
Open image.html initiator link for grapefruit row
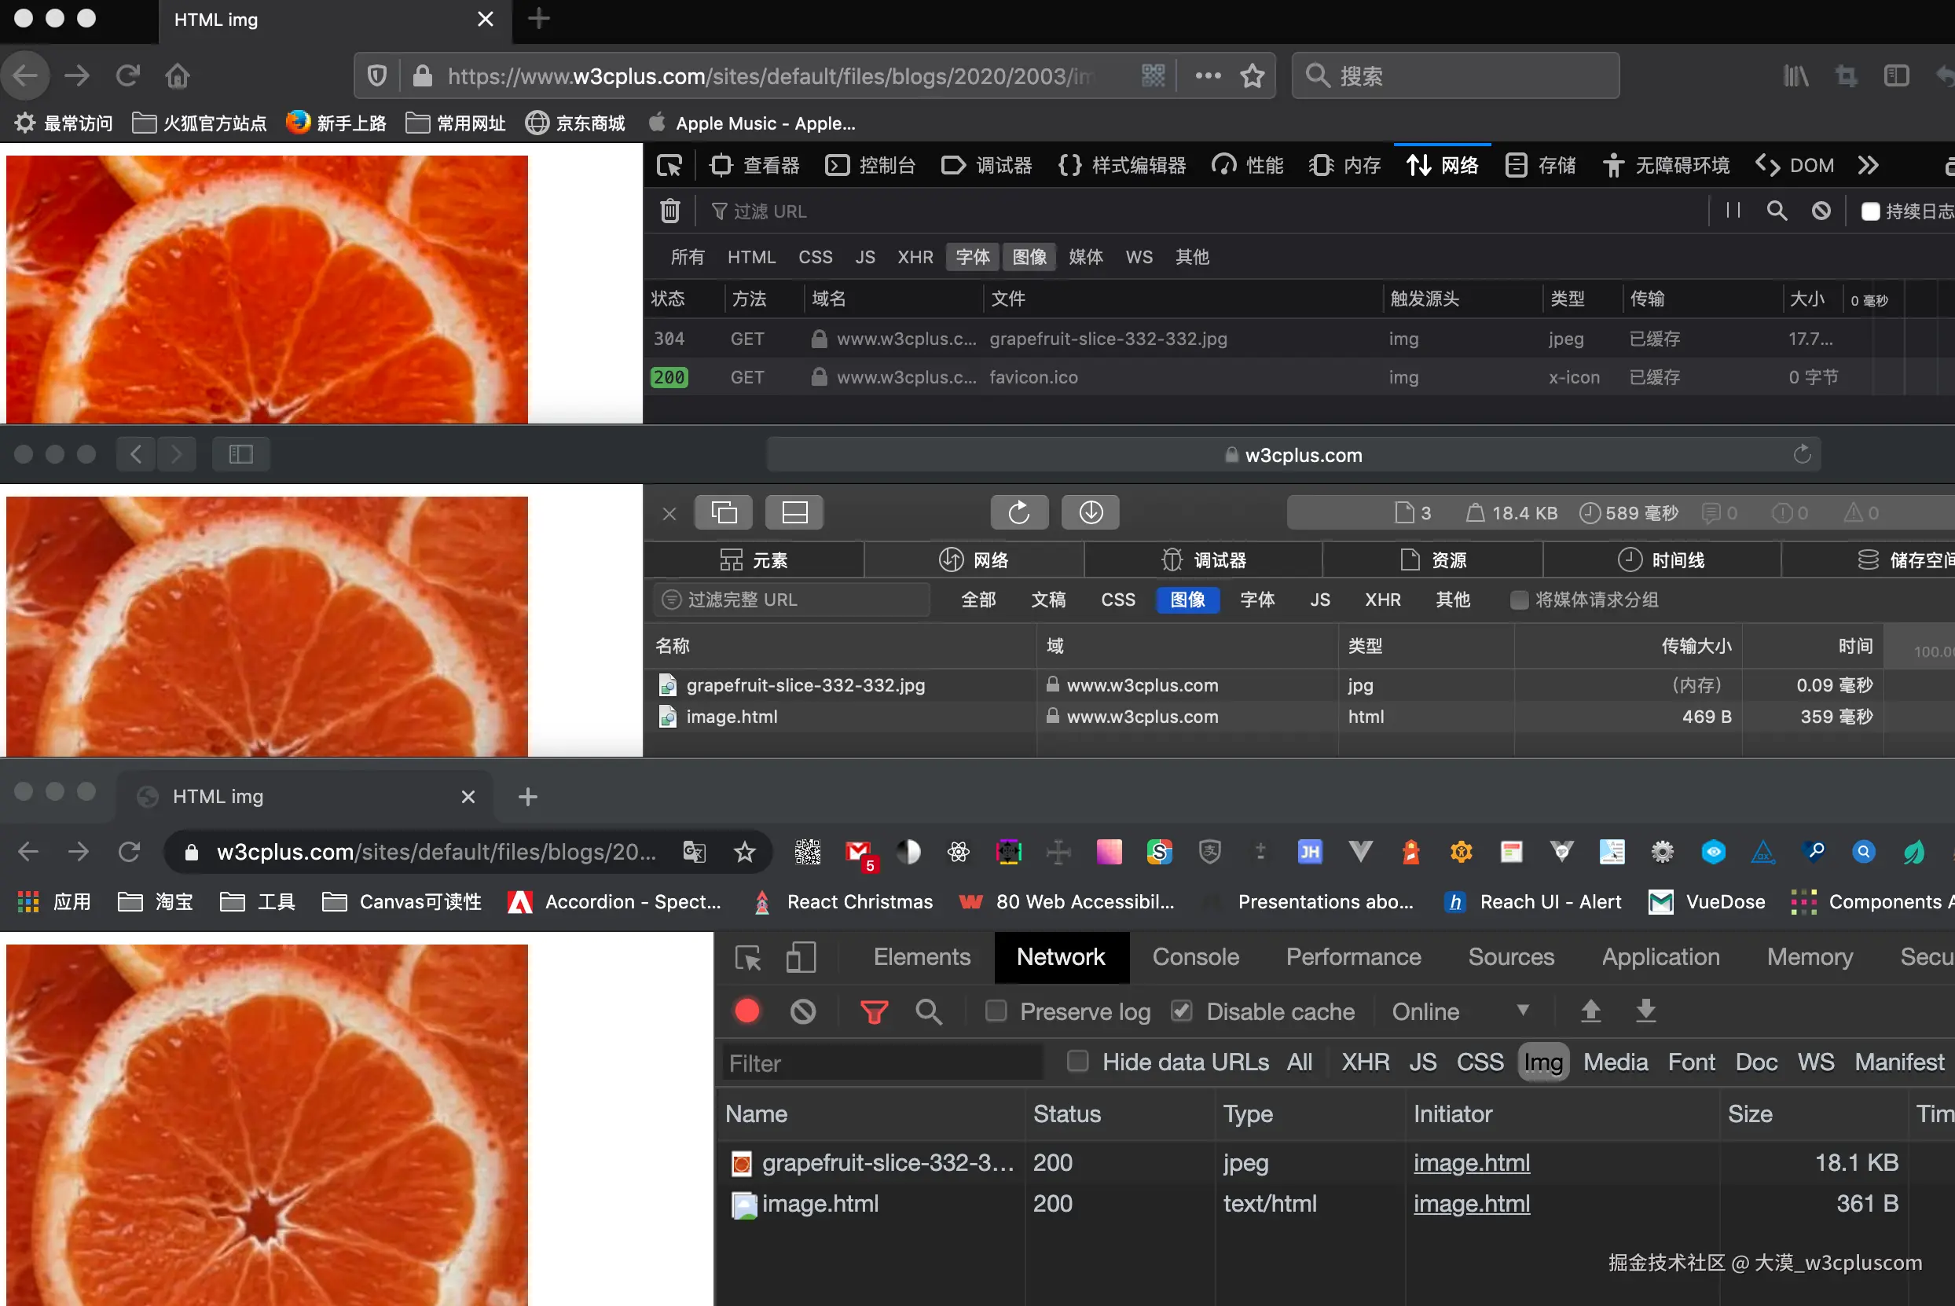(x=1471, y=1163)
